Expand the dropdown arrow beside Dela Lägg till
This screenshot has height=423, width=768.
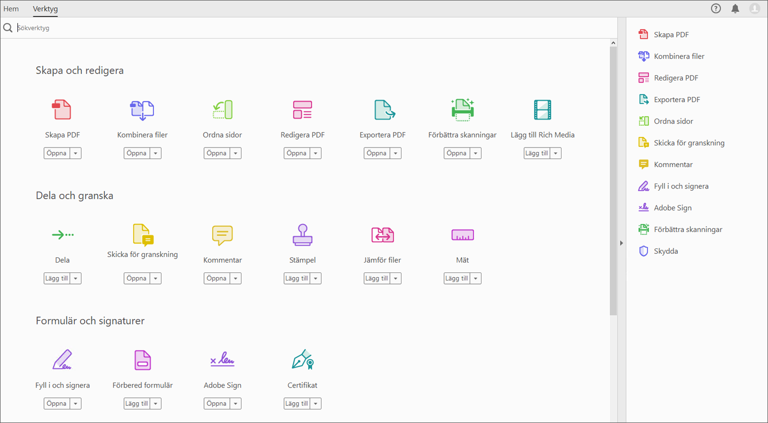click(75, 278)
